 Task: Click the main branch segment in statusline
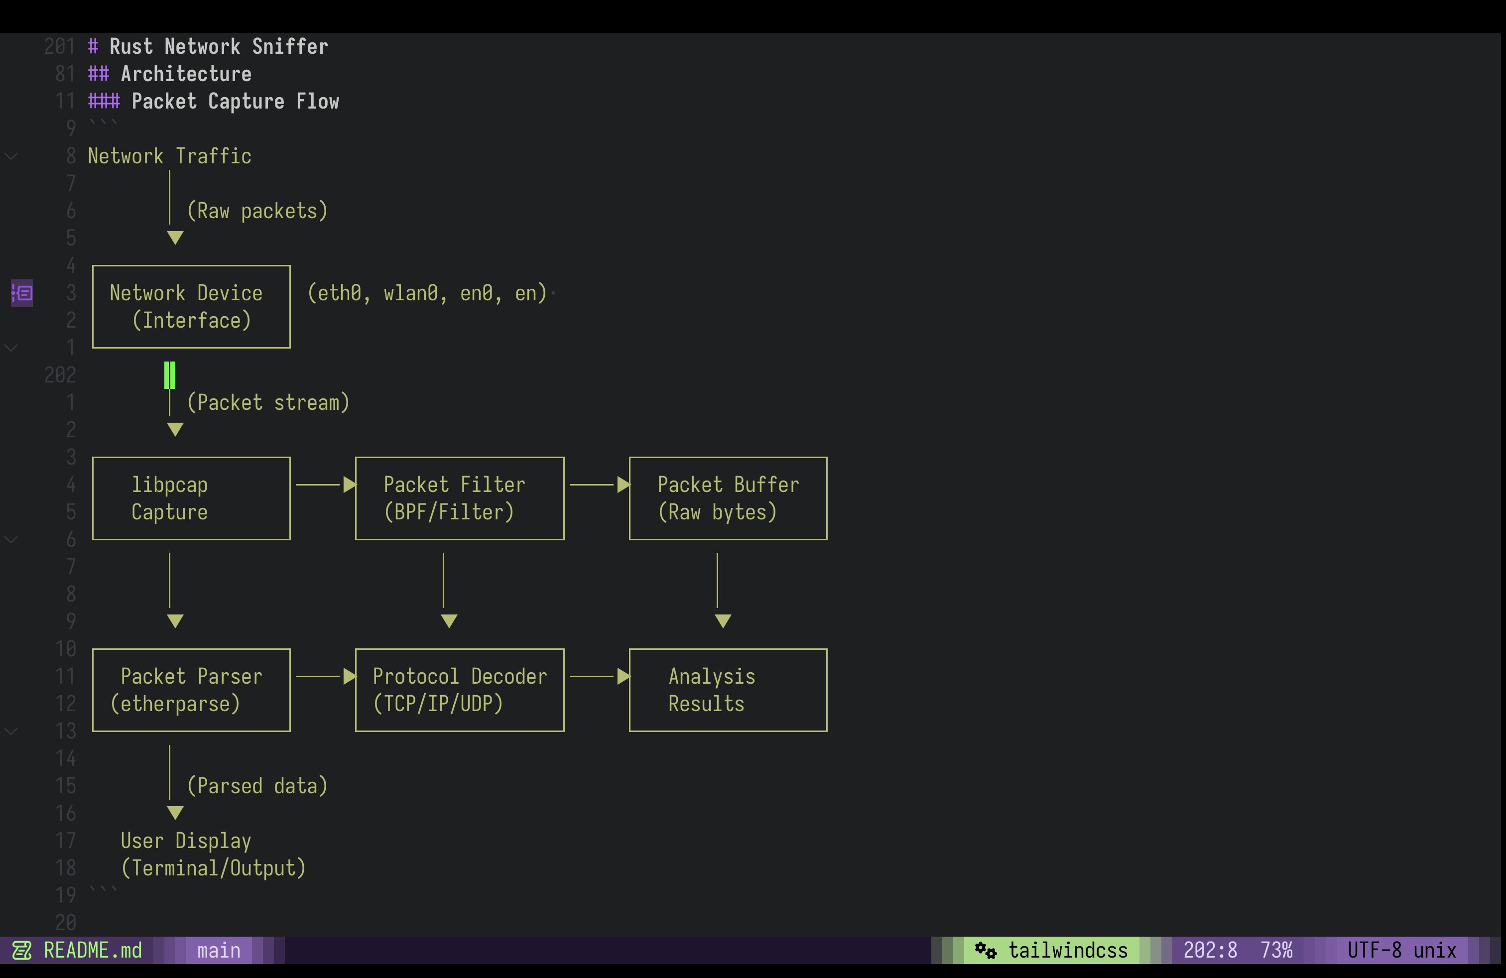(218, 950)
